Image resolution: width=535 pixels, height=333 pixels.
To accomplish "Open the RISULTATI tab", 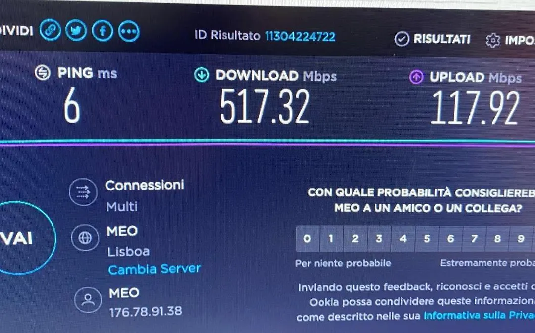I will (x=432, y=39).
